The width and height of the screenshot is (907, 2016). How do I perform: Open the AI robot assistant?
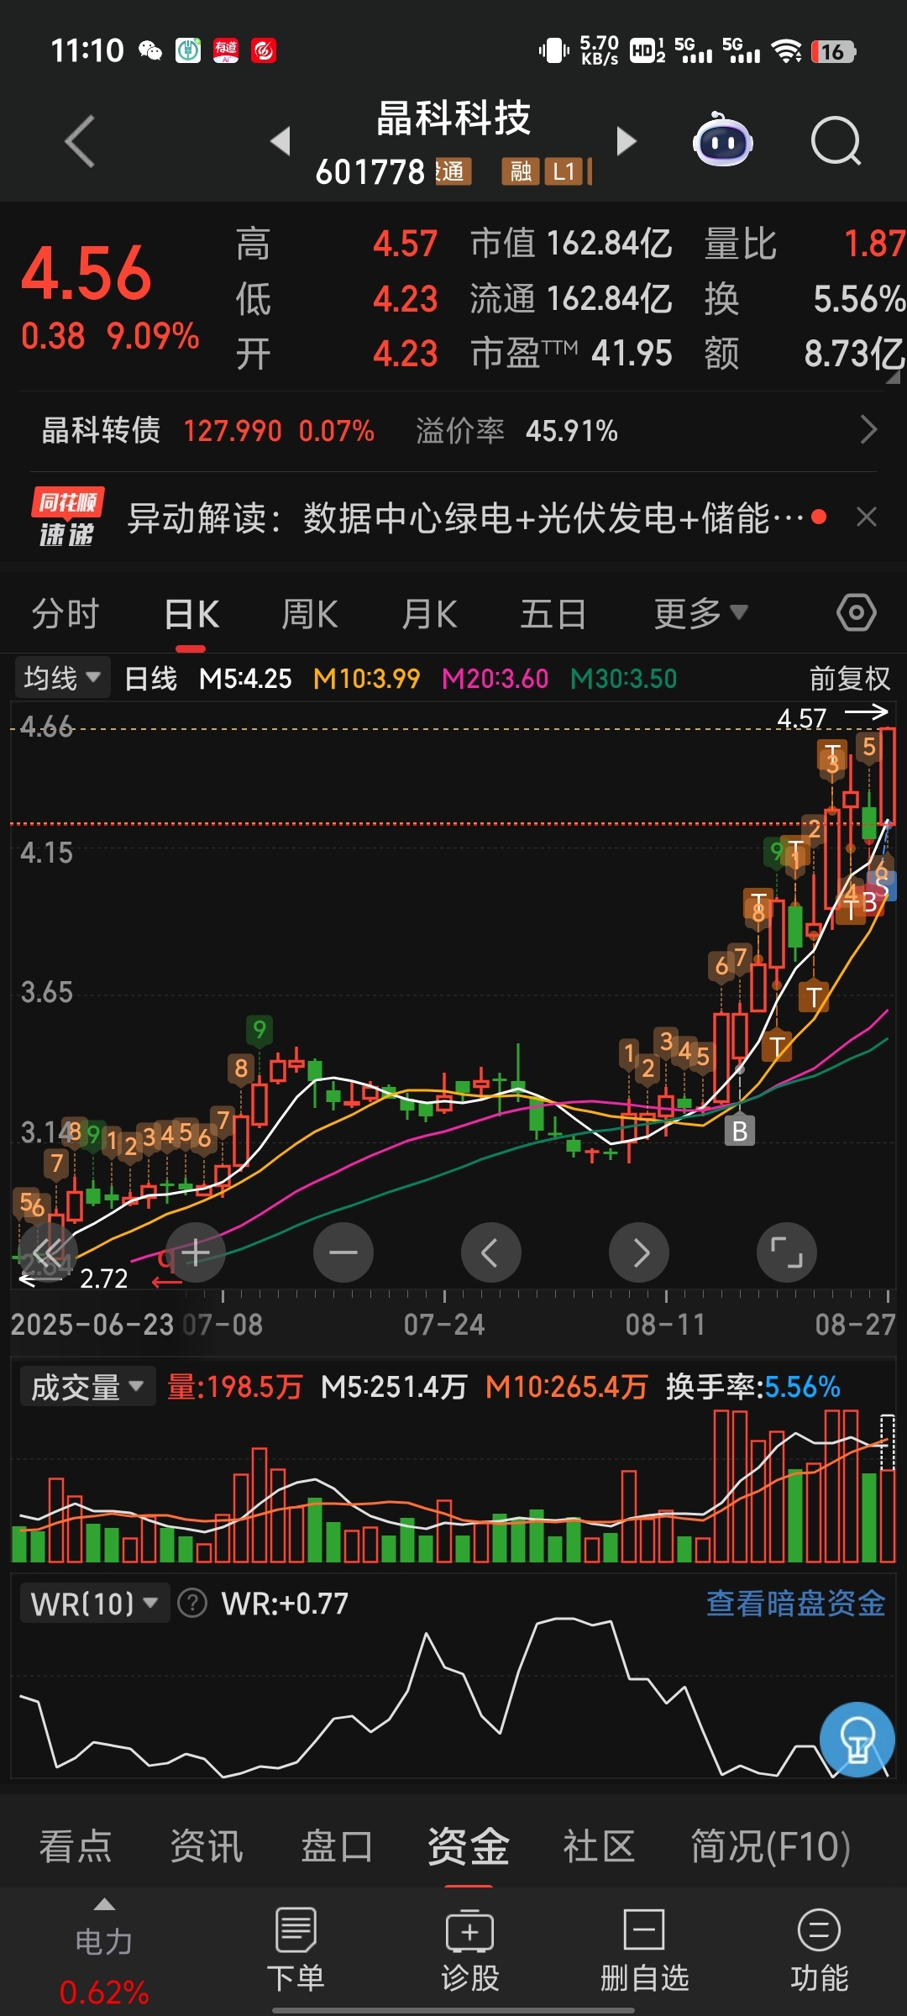point(722,139)
